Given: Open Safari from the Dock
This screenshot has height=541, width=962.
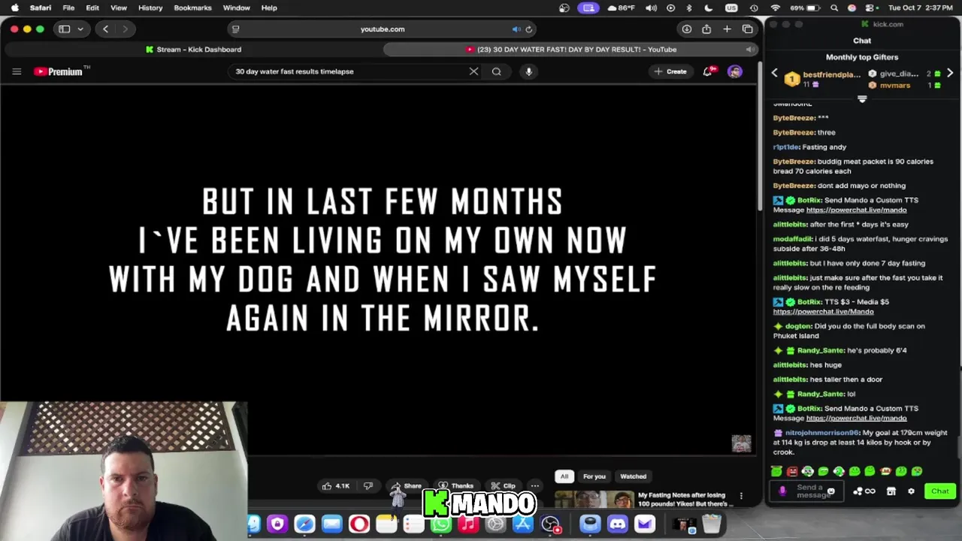Looking at the screenshot, I should point(304,524).
